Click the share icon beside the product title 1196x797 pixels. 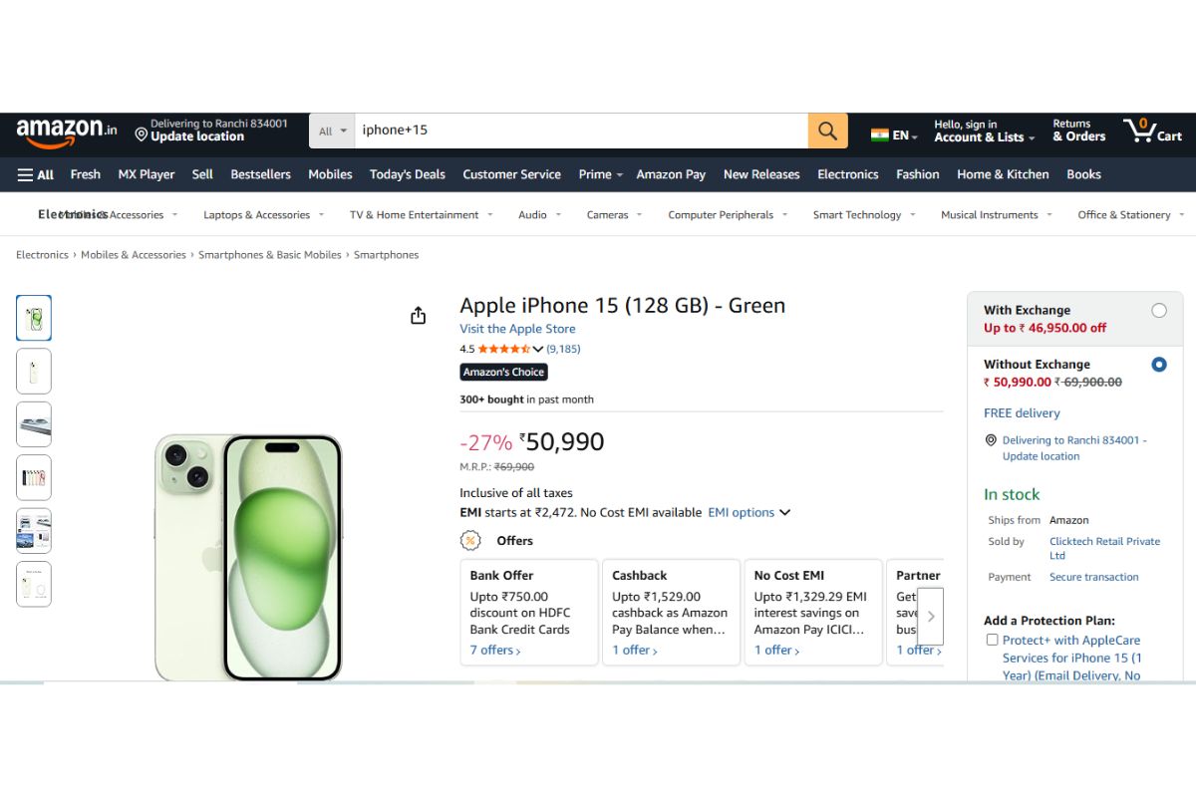419,315
